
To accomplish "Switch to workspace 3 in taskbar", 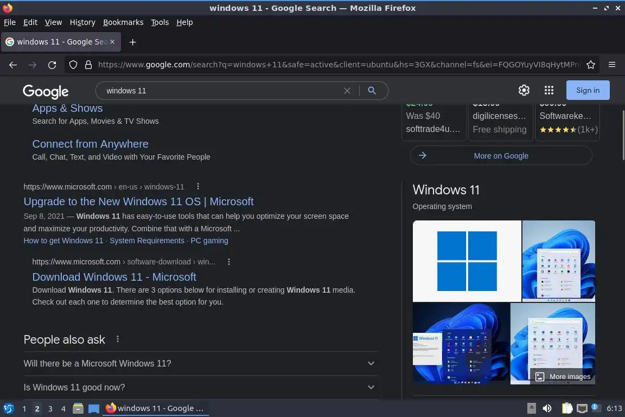I will tap(50, 409).
